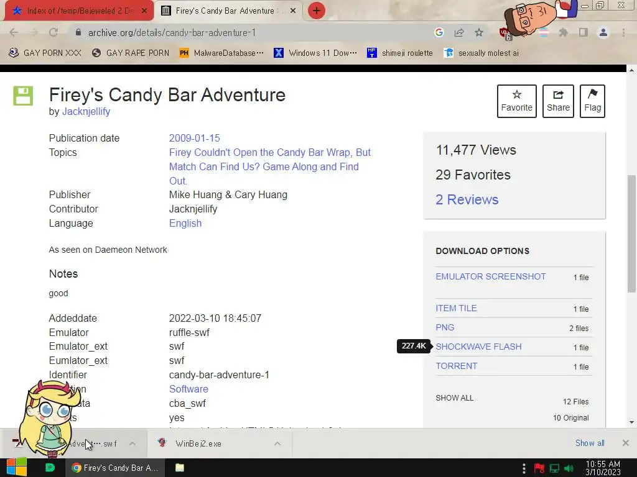
Task: Open the Extensions puzzle piece menu
Action: point(563,32)
